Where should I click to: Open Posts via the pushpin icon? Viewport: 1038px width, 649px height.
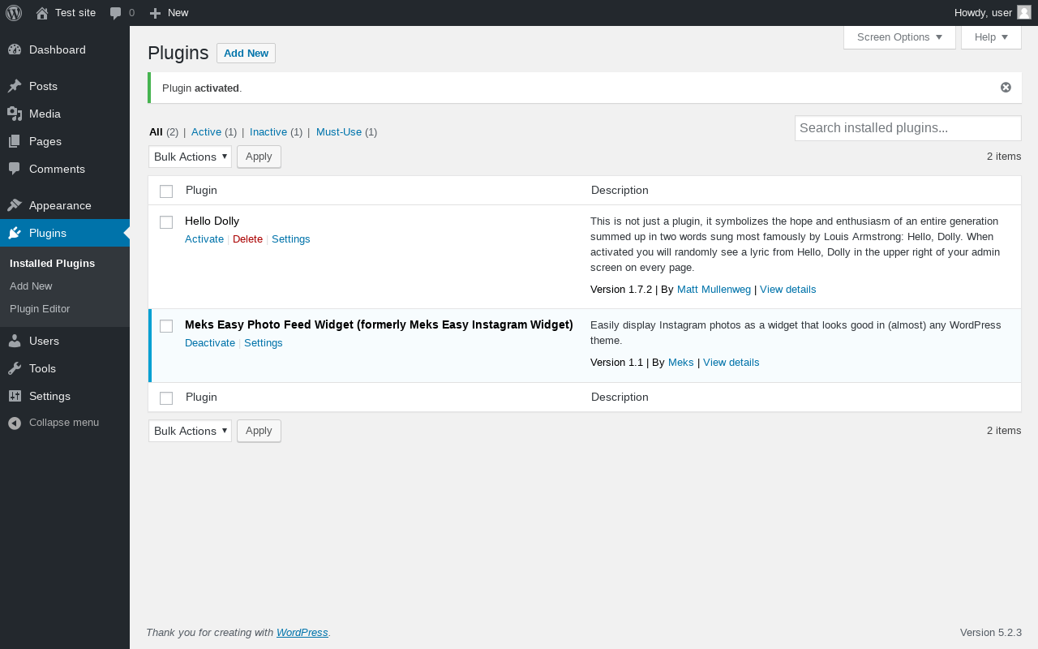click(x=15, y=86)
